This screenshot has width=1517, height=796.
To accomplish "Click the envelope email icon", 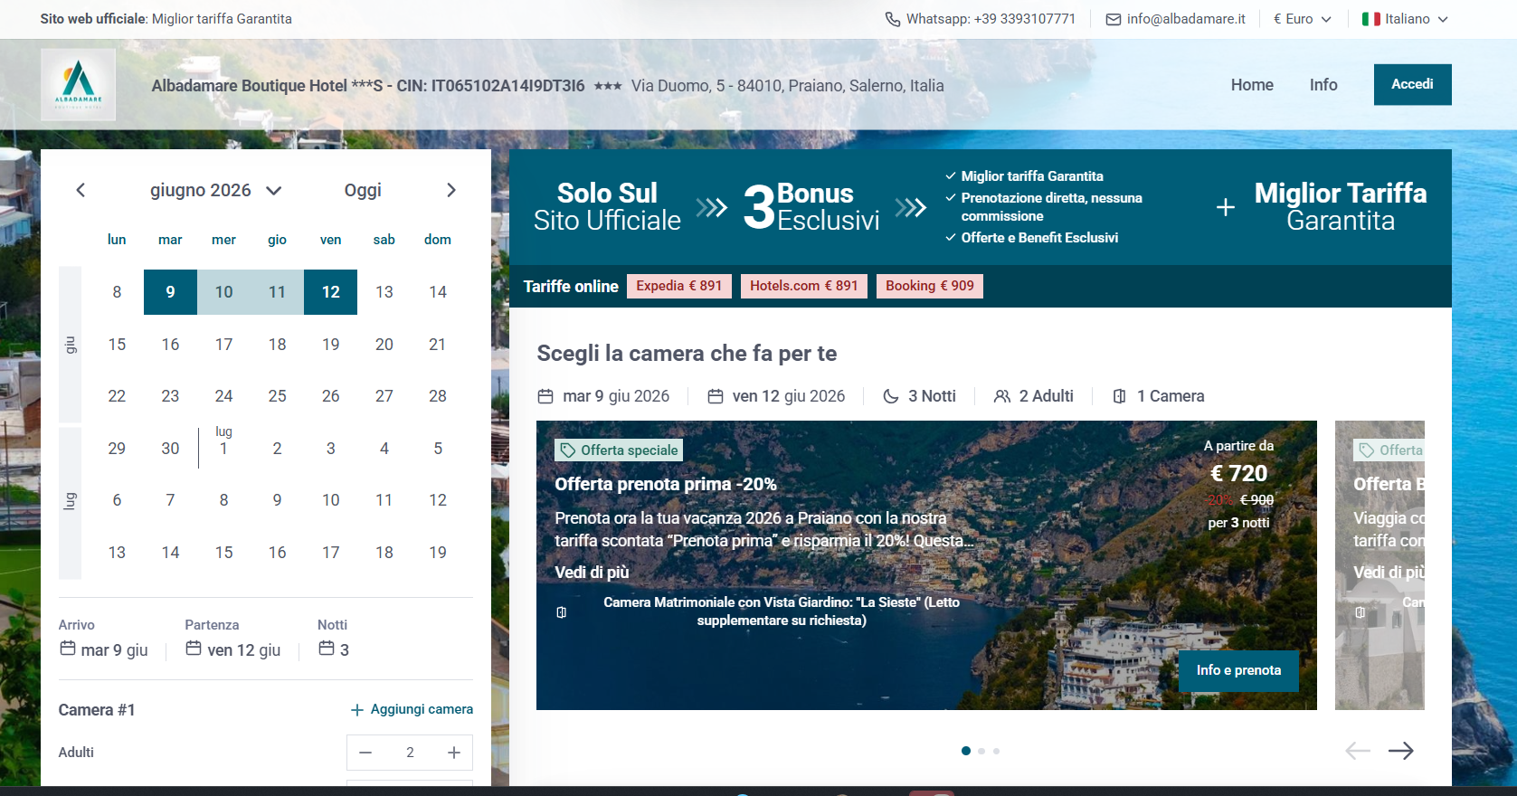I will (1114, 19).
